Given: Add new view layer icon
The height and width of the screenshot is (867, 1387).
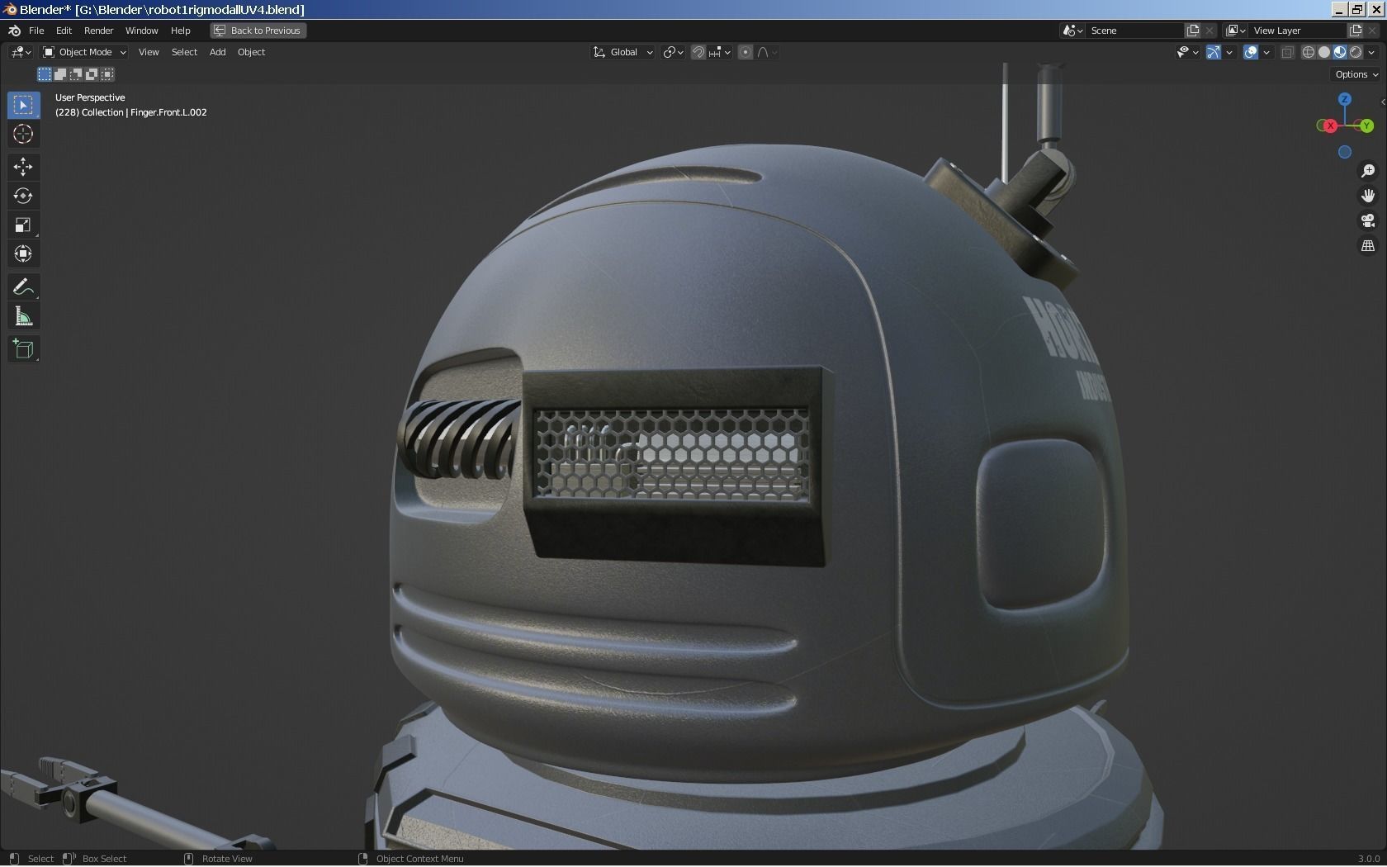Looking at the screenshot, I should [x=1355, y=31].
